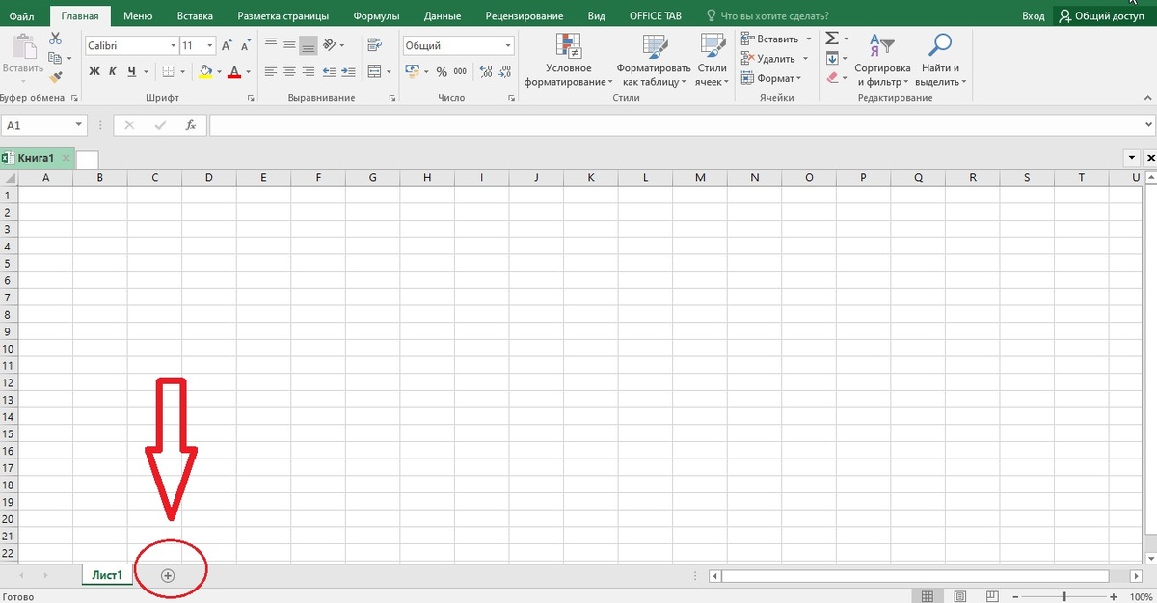The width and height of the screenshot is (1157, 603).
Task: Click Increase Indent icon
Action: pos(348,71)
